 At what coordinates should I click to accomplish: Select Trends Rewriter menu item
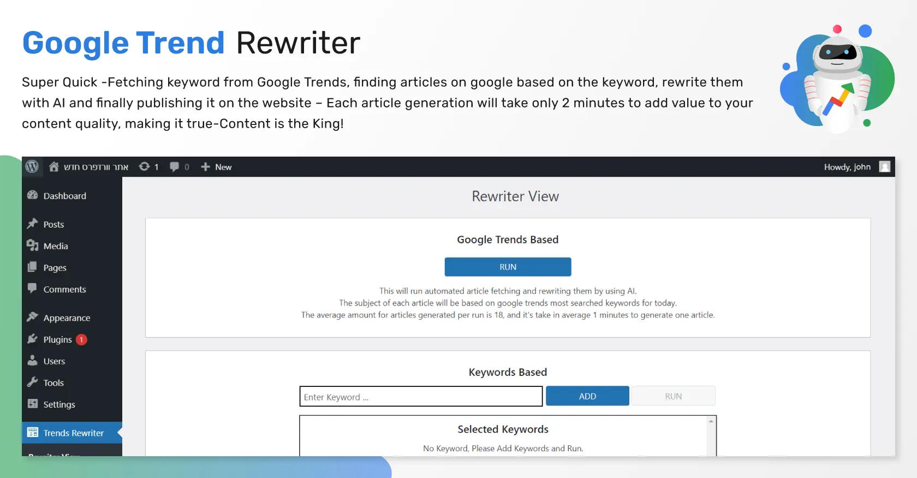pos(72,433)
